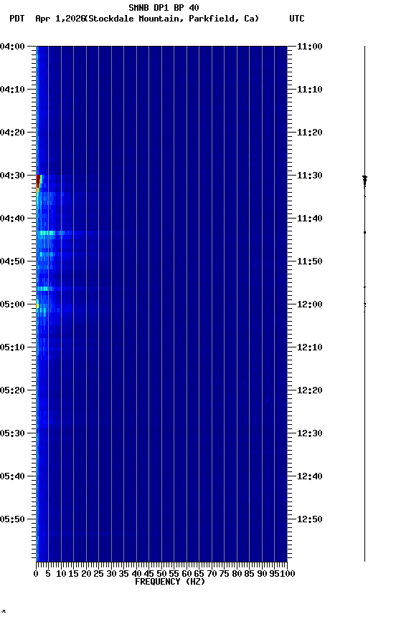Click the 05:10 PDT time label

[x=12, y=347]
